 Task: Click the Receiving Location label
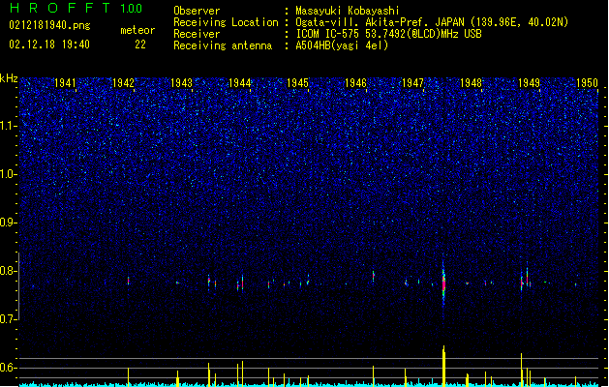(x=226, y=22)
